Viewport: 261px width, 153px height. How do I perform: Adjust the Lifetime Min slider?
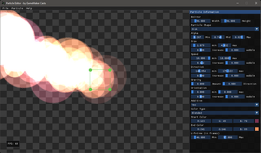(x=201, y=137)
